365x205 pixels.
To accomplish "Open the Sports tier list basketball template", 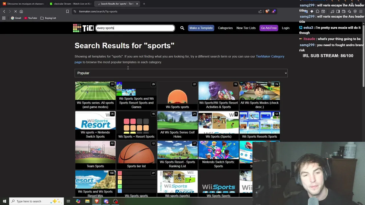I will [136, 155].
